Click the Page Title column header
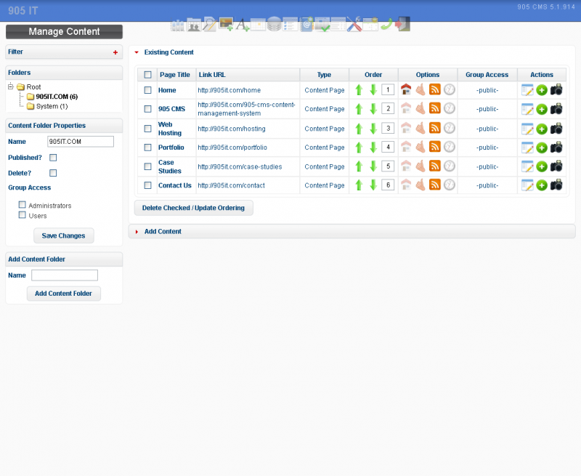The height and width of the screenshot is (476, 581). coord(175,75)
